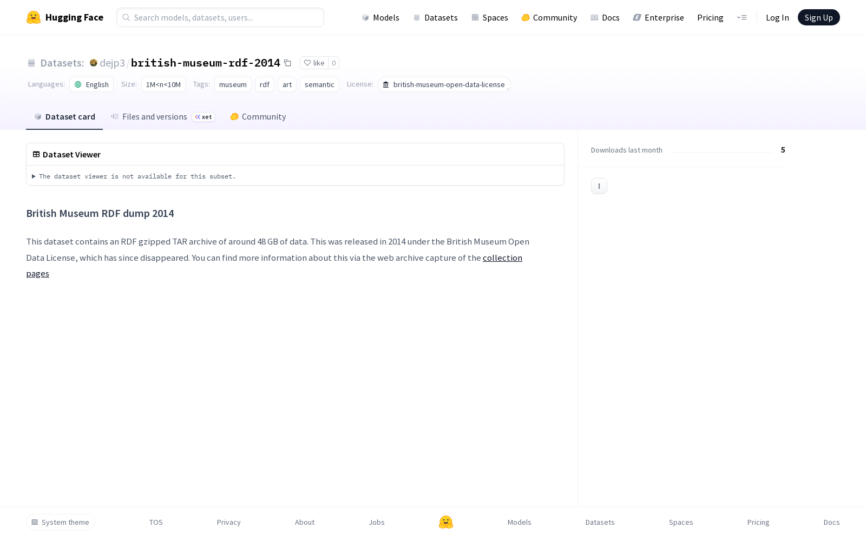Switch to the dataset Community tab
Image resolution: width=866 pixels, height=541 pixels.
(258, 116)
